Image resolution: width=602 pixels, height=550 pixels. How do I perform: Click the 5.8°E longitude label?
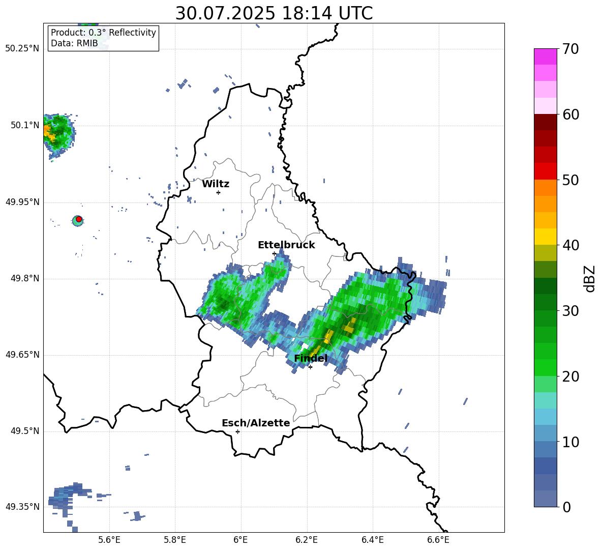(175, 540)
